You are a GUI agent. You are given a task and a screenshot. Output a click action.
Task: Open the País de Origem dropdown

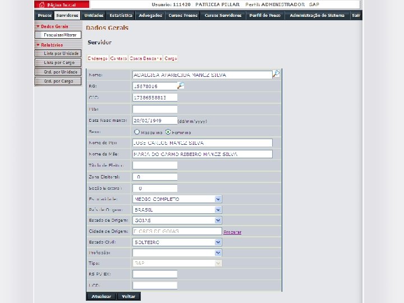[177, 210]
